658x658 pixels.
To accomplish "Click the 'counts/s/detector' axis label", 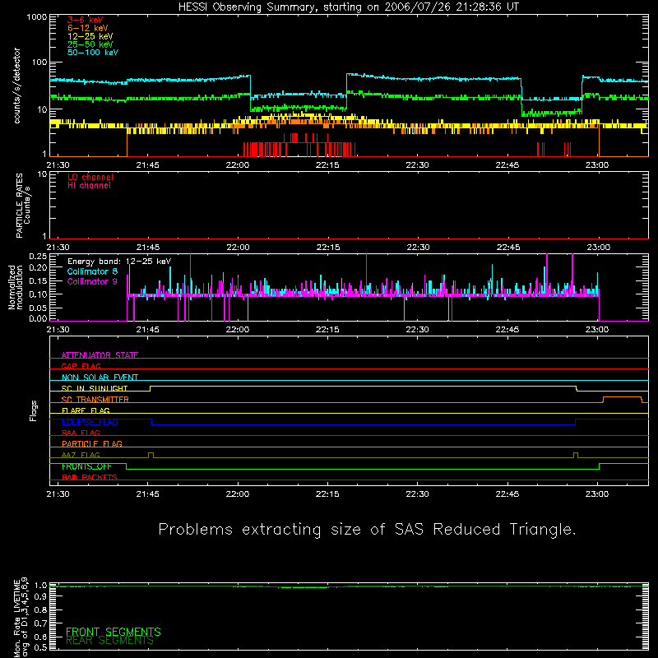I will click(17, 86).
